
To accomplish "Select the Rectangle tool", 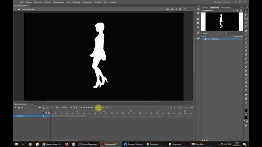I will [x=246, y=43].
